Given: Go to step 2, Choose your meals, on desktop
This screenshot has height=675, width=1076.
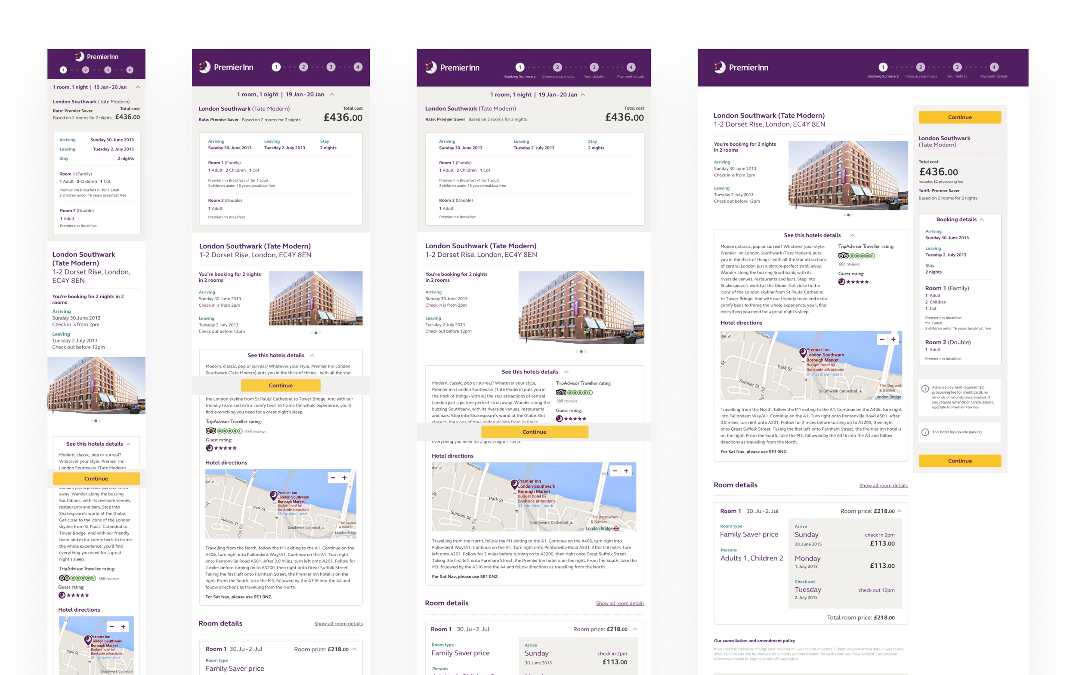Looking at the screenshot, I should click(x=920, y=68).
